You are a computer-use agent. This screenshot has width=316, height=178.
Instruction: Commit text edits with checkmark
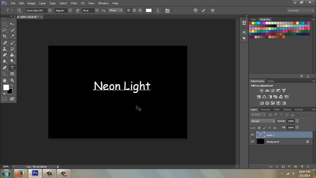tap(203, 10)
